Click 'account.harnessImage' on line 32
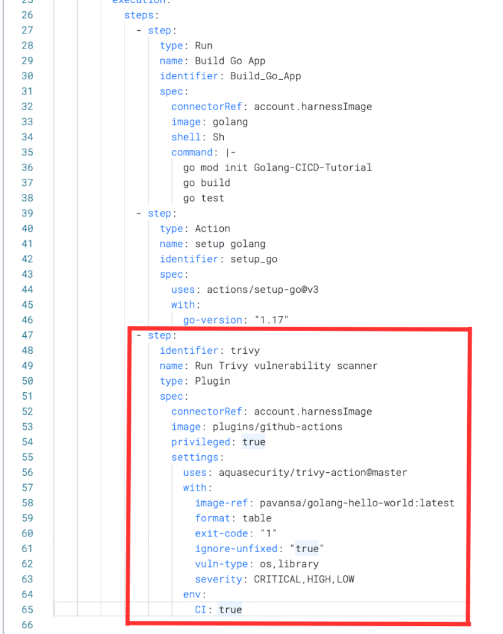The width and height of the screenshot is (503, 634). tap(313, 107)
